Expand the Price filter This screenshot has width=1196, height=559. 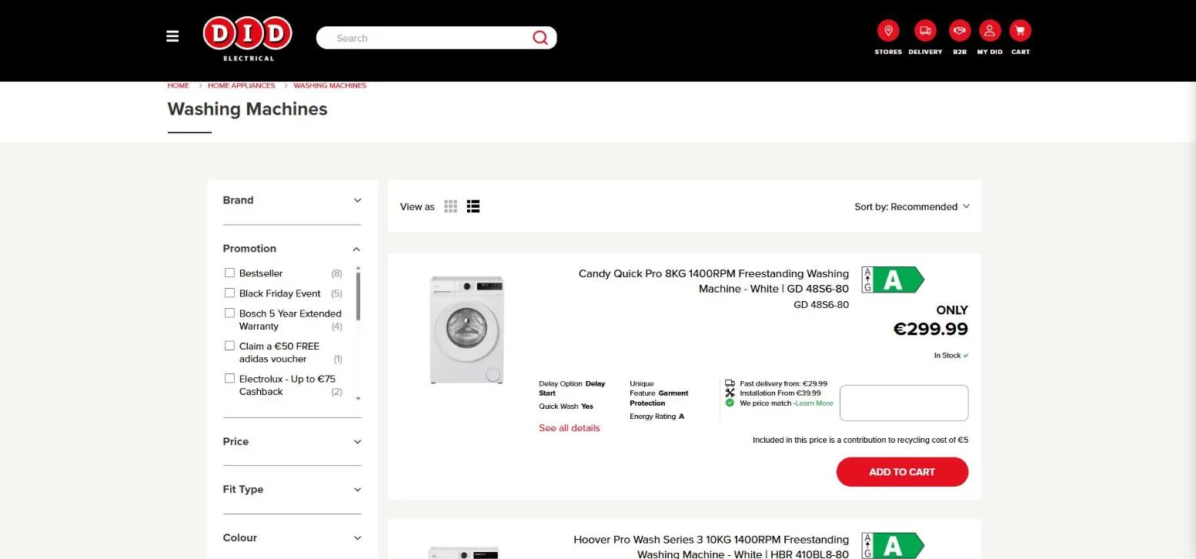[x=292, y=441]
